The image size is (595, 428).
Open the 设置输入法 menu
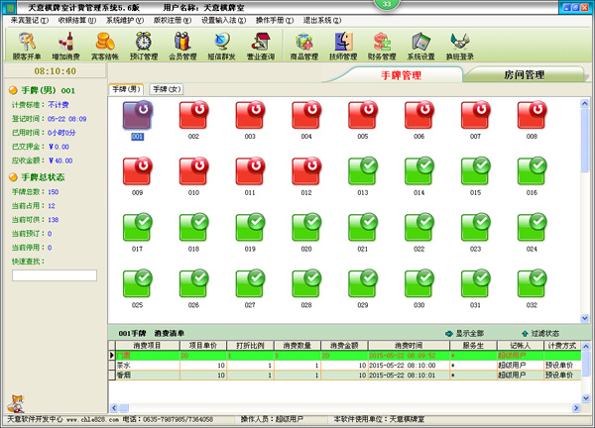point(225,20)
